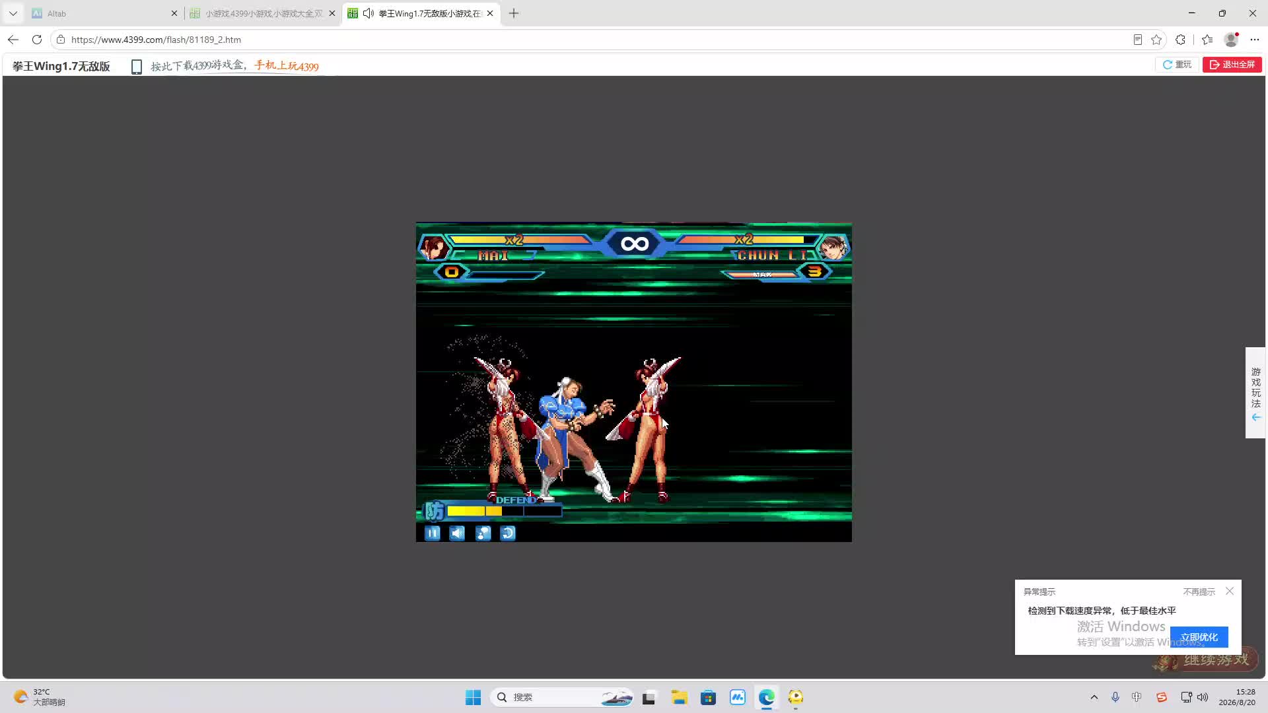Image resolution: width=1268 pixels, height=713 pixels.
Task: Click 立即优化 in the popup
Action: (x=1199, y=637)
